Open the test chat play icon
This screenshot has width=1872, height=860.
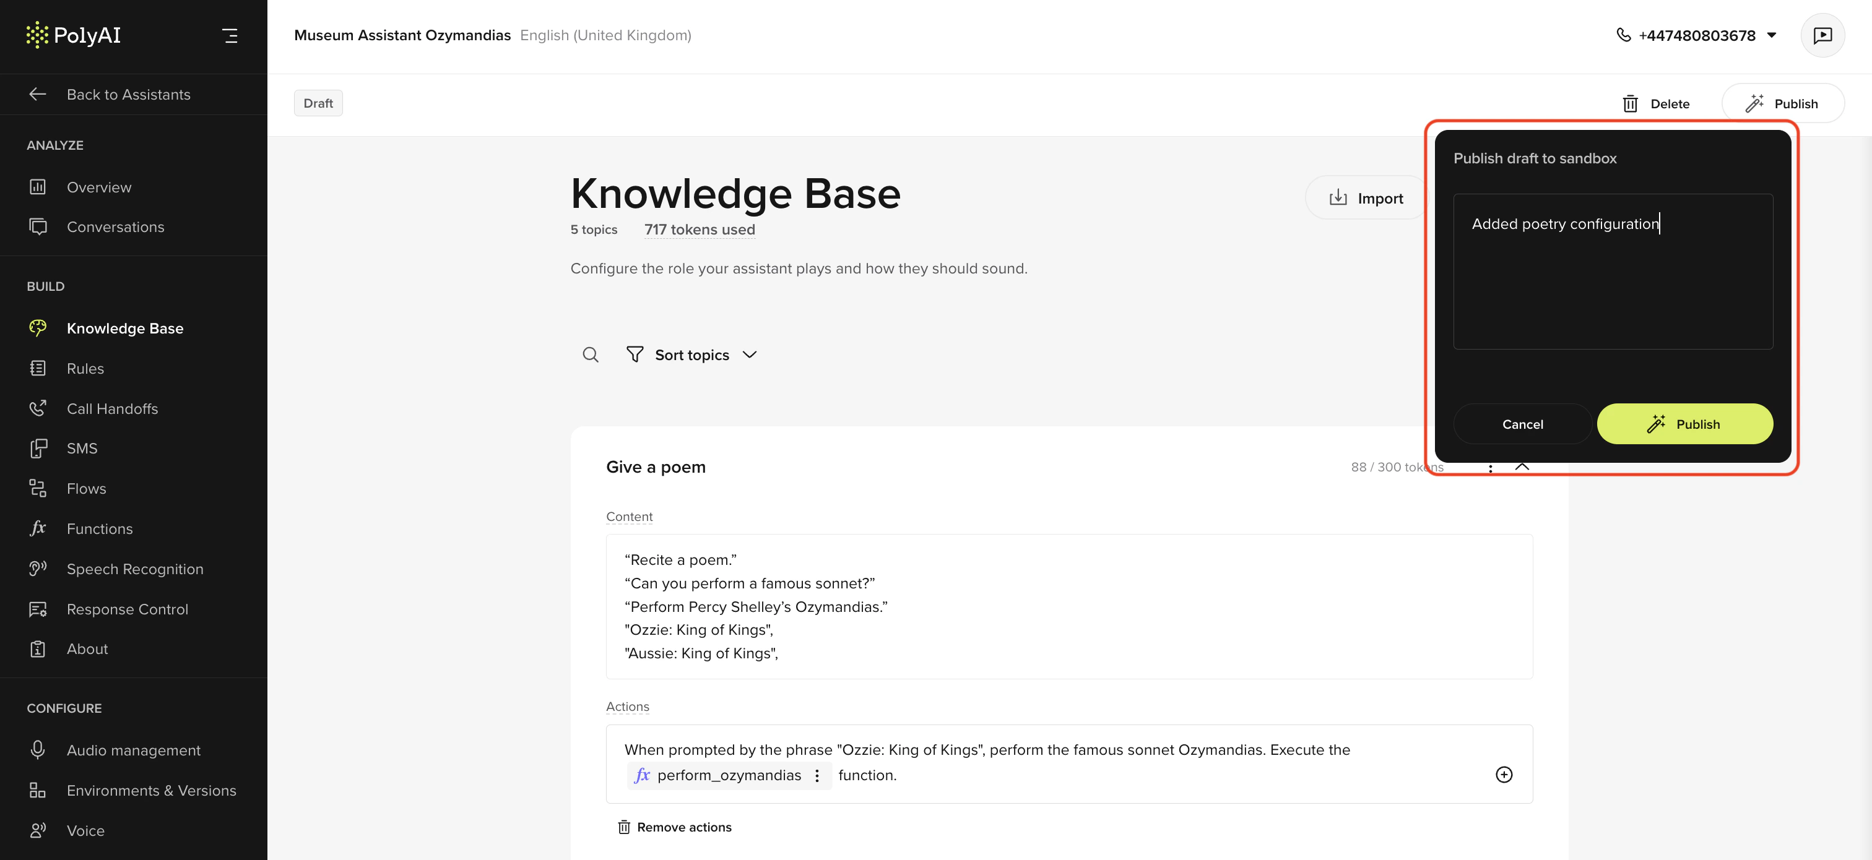coord(1822,35)
